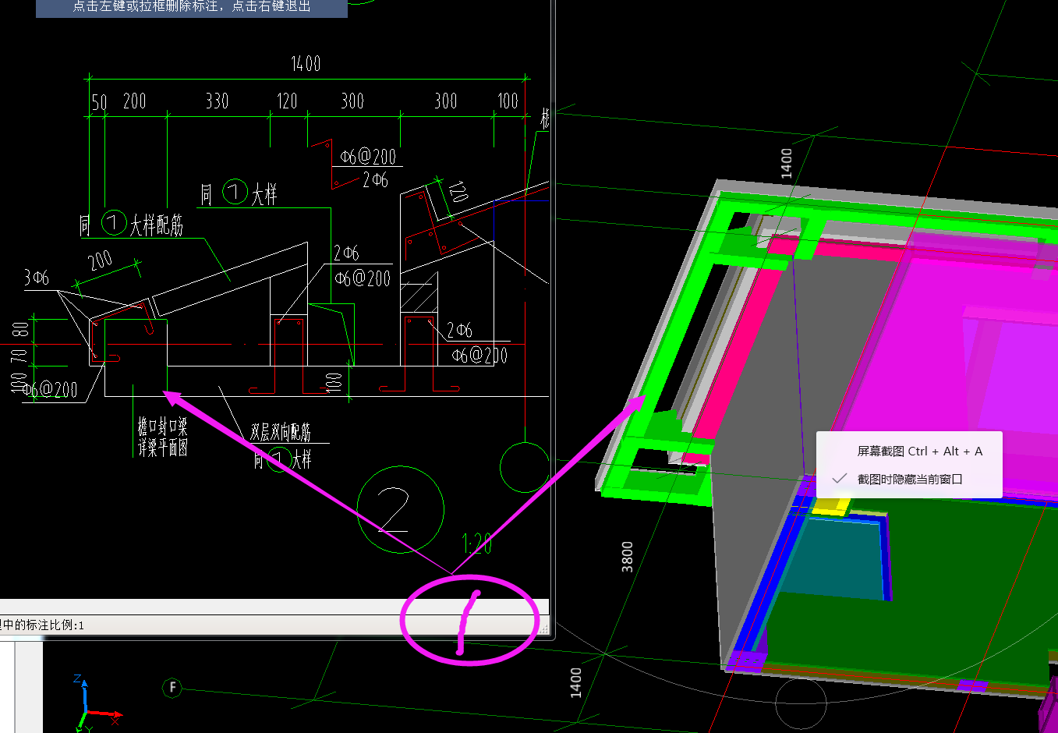Viewport: 1058px width, 733px height.
Task: Click the 同①大样配筋 annotation text
Action: coord(131,225)
